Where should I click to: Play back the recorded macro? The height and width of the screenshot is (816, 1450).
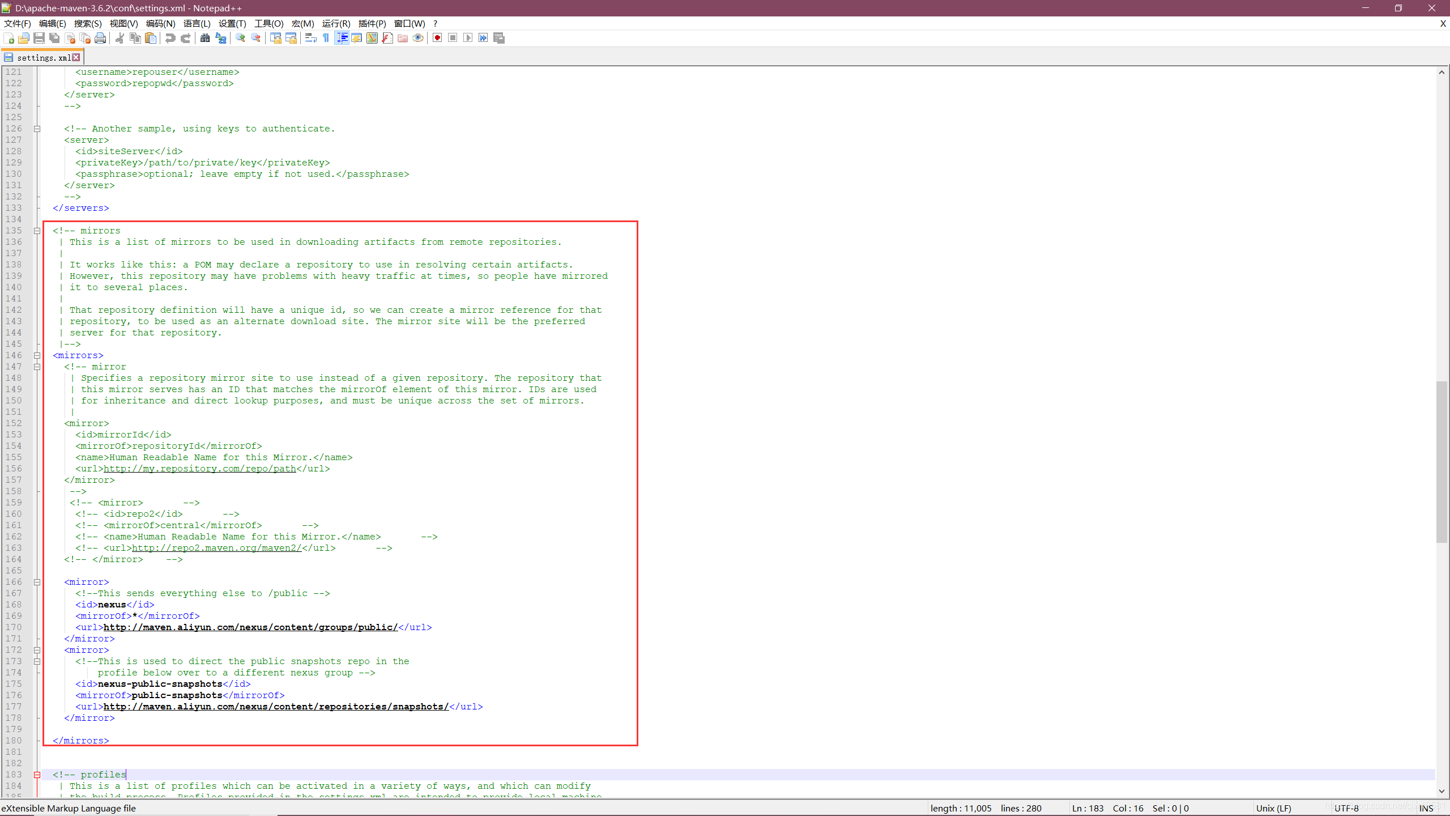click(x=468, y=38)
